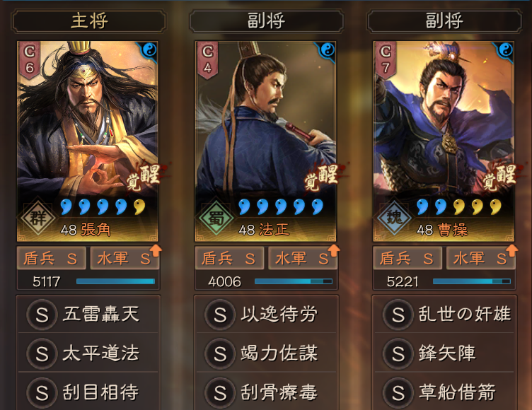Image resolution: width=532 pixels, height=410 pixels.
Task: Click the yin-yang icon on 法正 card
Action: pyautogui.click(x=328, y=50)
